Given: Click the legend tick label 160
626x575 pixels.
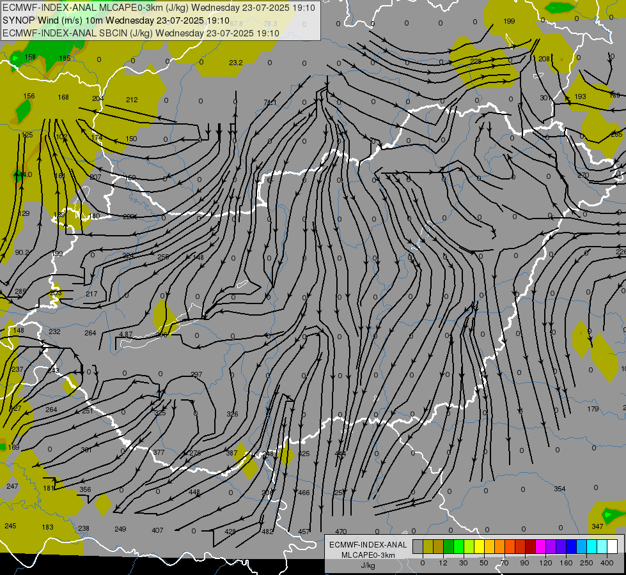Looking at the screenshot, I should 566,563.
